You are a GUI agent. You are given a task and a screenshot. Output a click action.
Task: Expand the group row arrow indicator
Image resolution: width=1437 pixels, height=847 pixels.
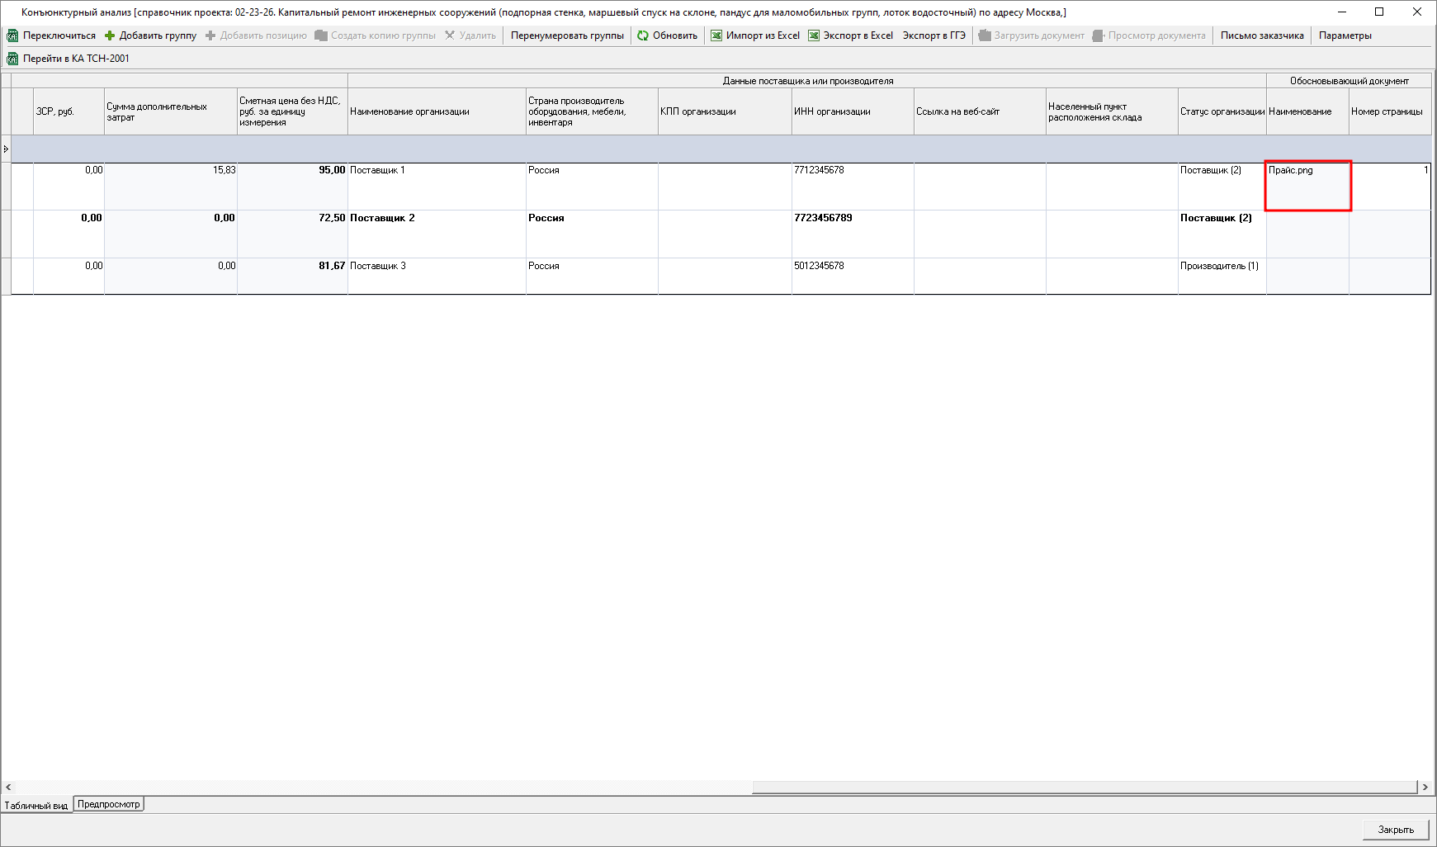[6, 149]
